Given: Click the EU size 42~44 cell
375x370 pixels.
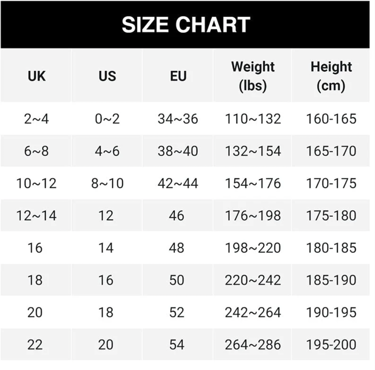Looking at the screenshot, I should click(178, 183).
